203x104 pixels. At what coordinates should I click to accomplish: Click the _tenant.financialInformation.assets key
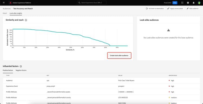(x=58, y=92)
